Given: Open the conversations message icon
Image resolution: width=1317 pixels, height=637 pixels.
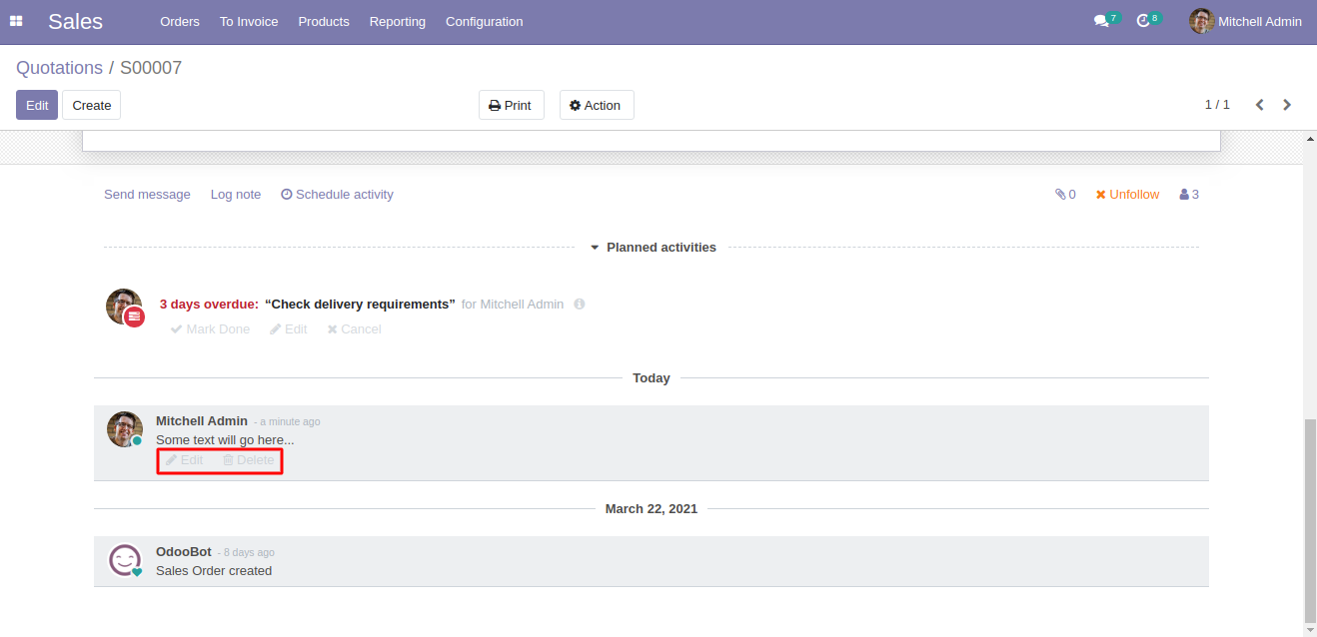Looking at the screenshot, I should (x=1101, y=21).
